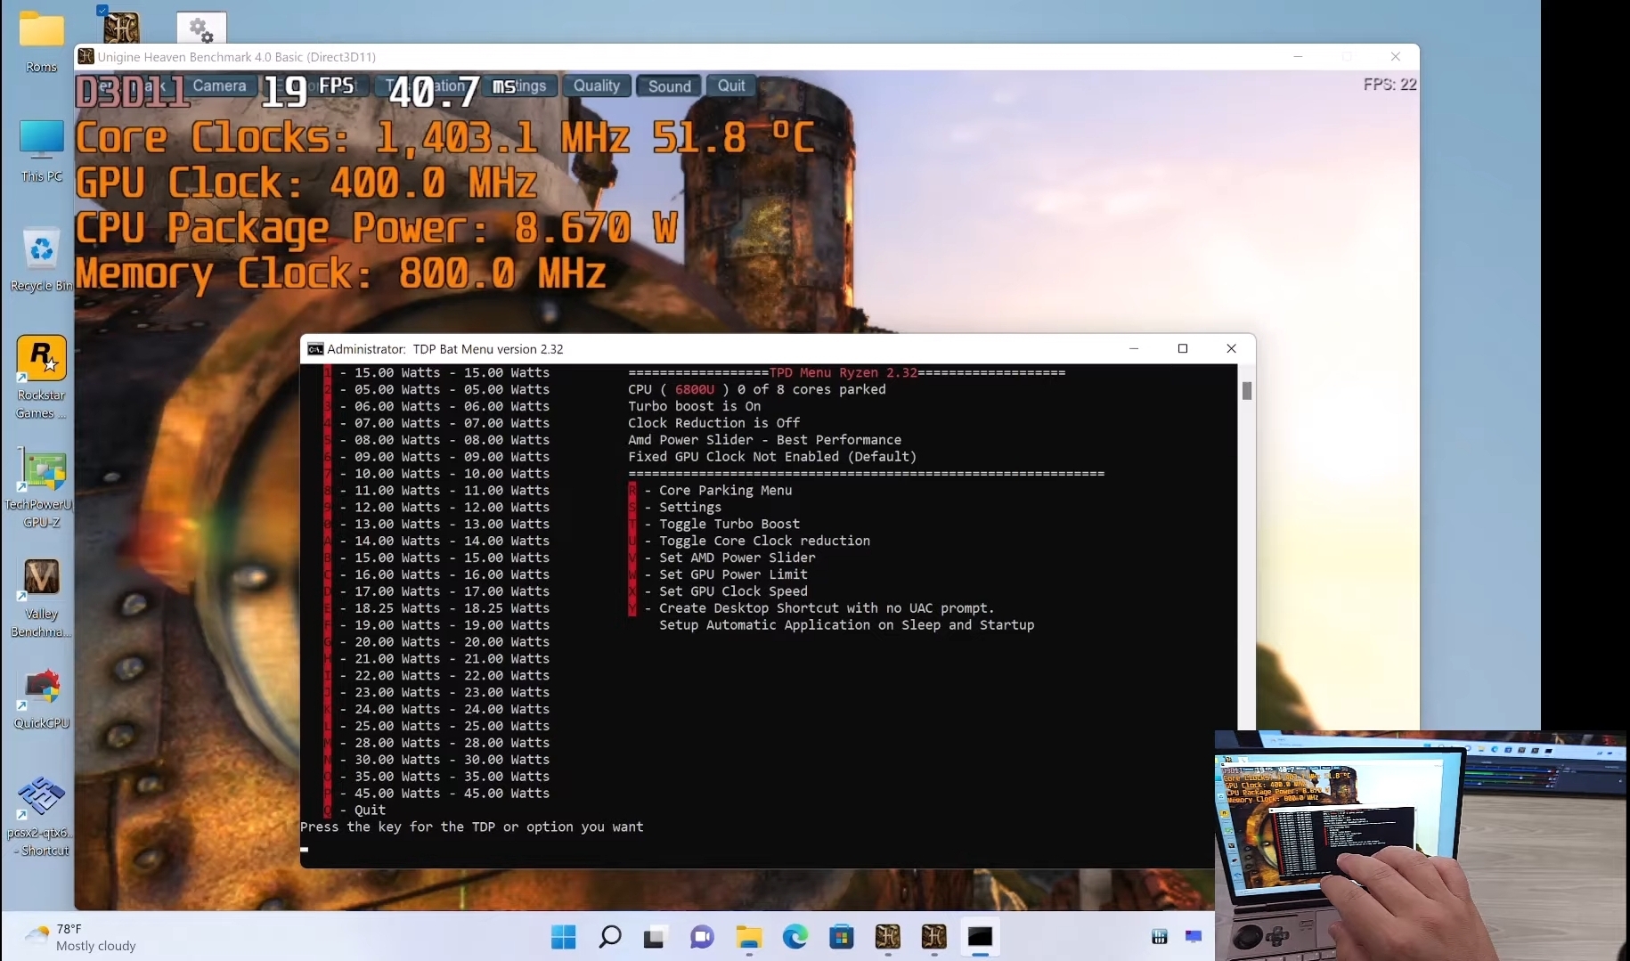Click the '10.00 Watts - 10.00 Watts' row

[x=436, y=474]
